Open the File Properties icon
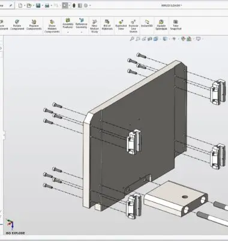 click(x=80, y=5)
